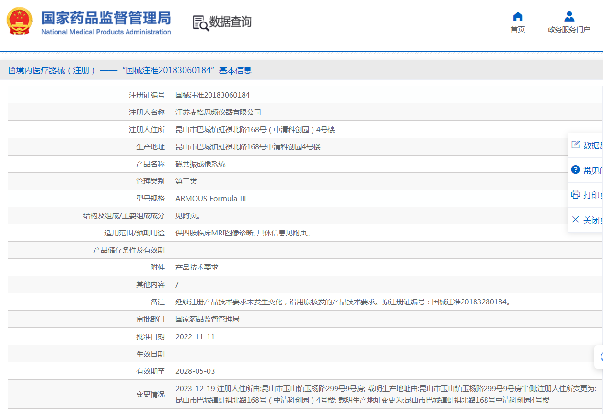
Task: Click page title 境内医疗器械（注册）基本信息
Action: click(134, 70)
